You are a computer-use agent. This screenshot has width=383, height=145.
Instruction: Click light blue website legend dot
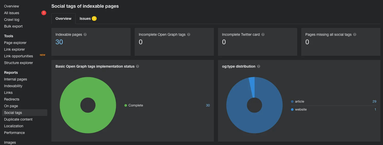292,110
